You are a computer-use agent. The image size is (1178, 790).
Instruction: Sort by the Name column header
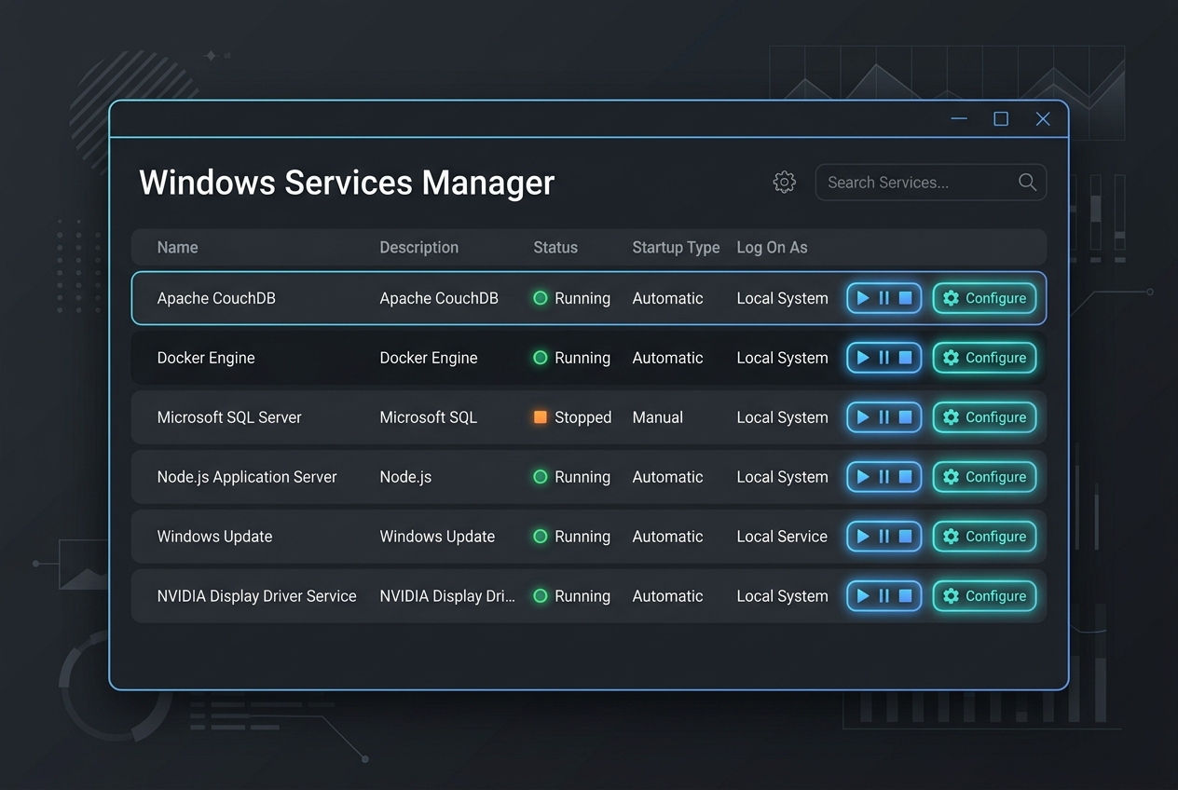[x=177, y=248]
